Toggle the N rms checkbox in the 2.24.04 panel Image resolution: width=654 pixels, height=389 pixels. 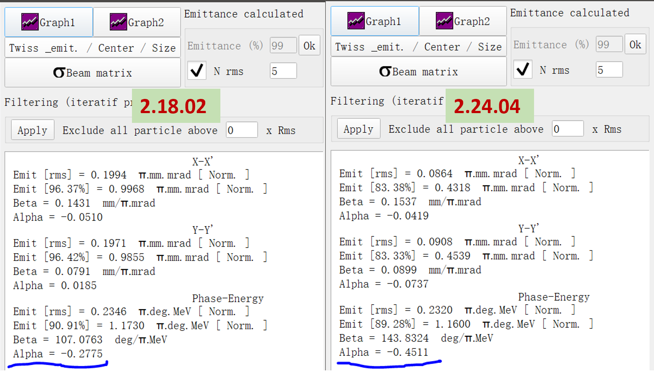click(x=523, y=70)
